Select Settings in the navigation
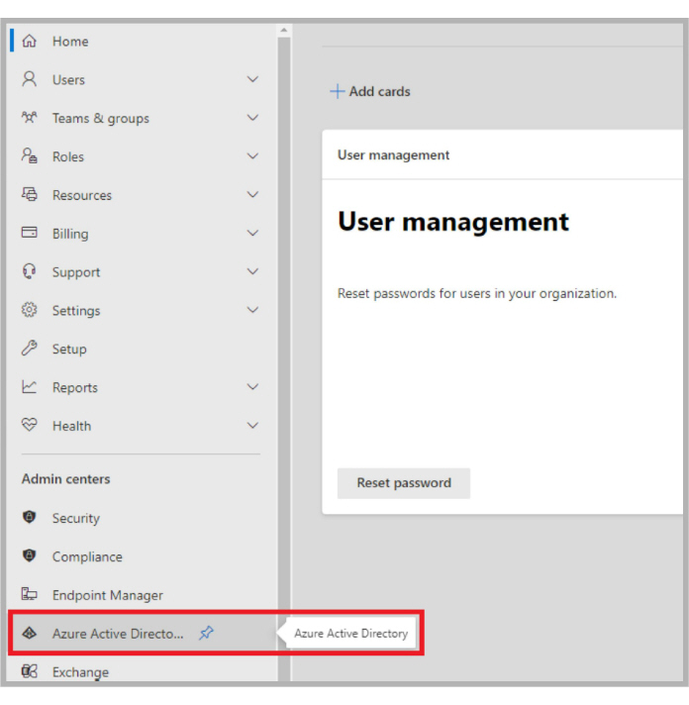The width and height of the screenshot is (689, 705). (142, 310)
